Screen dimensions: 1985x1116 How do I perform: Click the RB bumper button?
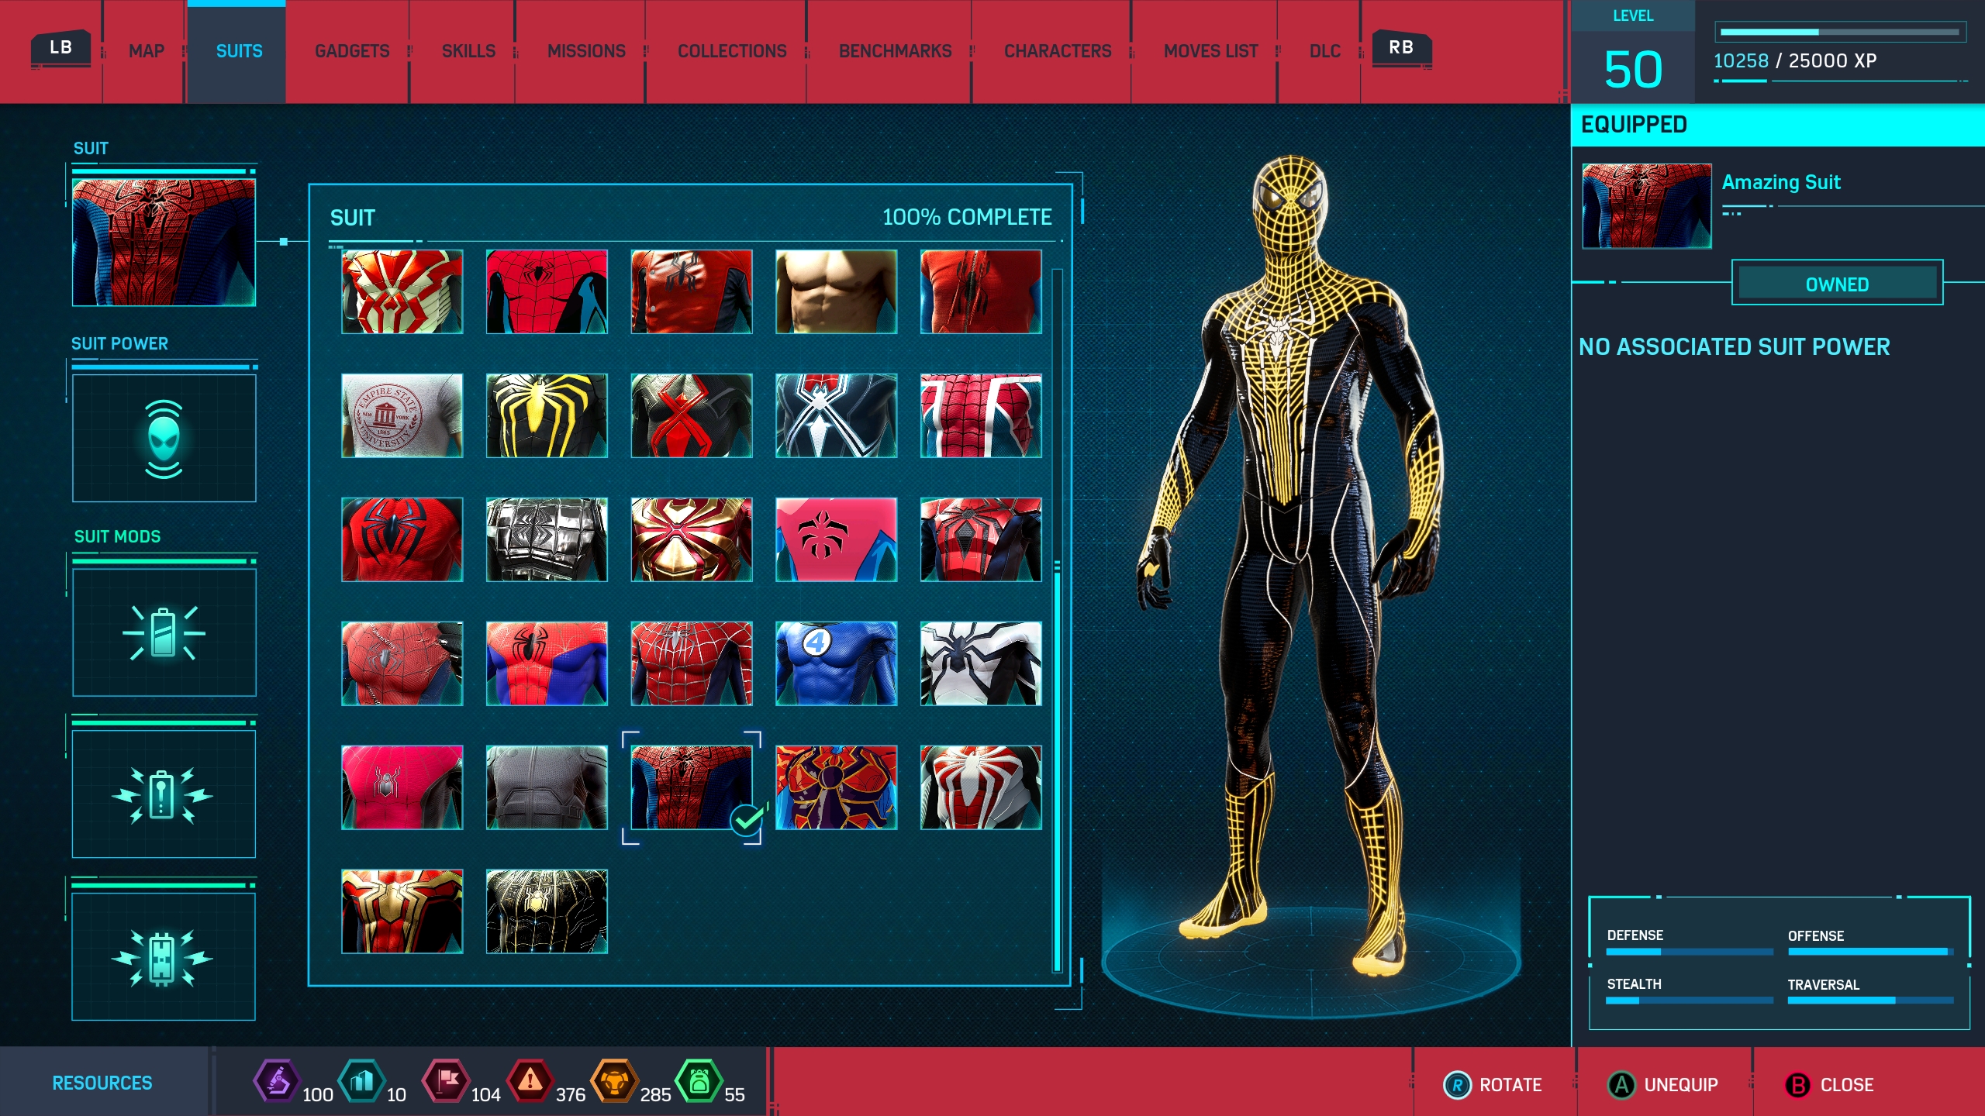tap(1401, 48)
